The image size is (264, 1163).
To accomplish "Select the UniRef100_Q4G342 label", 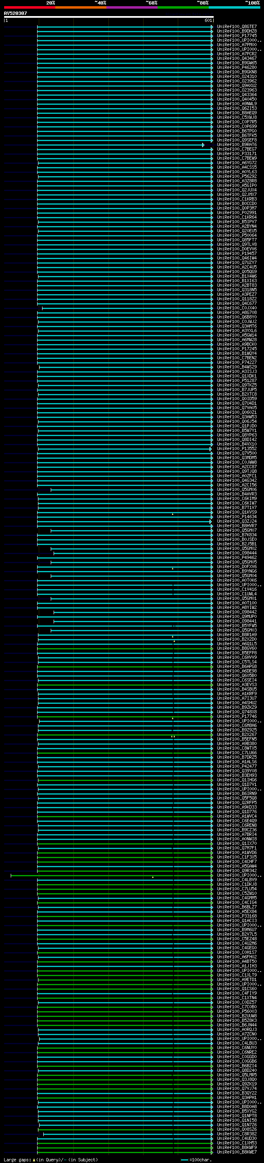I will [x=237, y=480].
